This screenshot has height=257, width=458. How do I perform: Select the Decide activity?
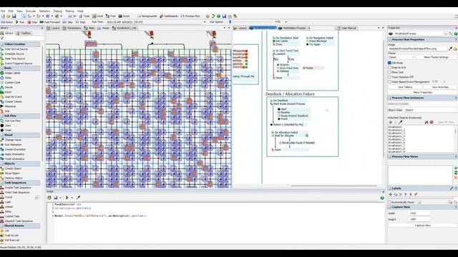pos(9,87)
